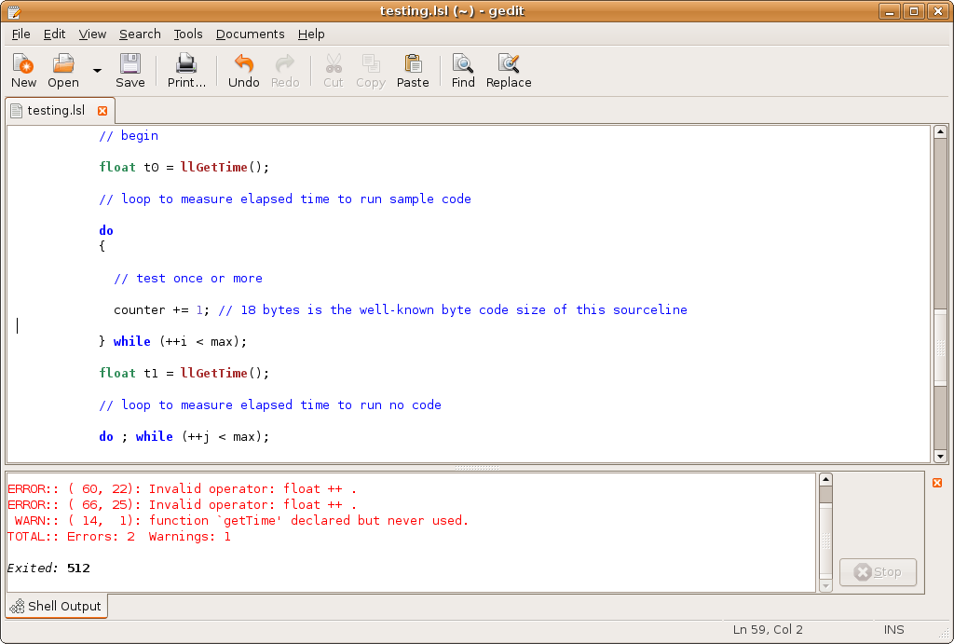The height and width of the screenshot is (644, 954).
Task: Open the Search menu
Action: point(140,34)
